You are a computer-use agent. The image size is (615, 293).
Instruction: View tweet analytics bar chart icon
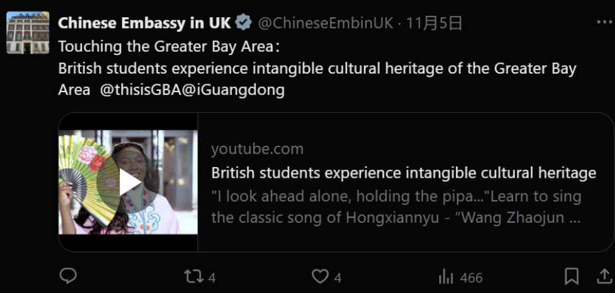click(x=446, y=276)
